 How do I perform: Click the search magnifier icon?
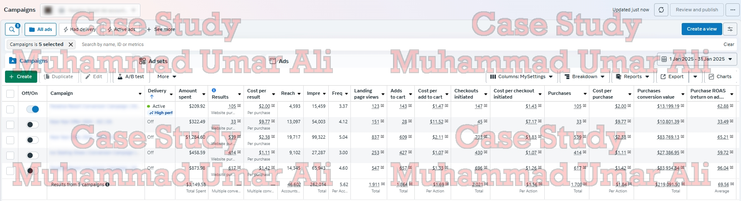click(12, 29)
